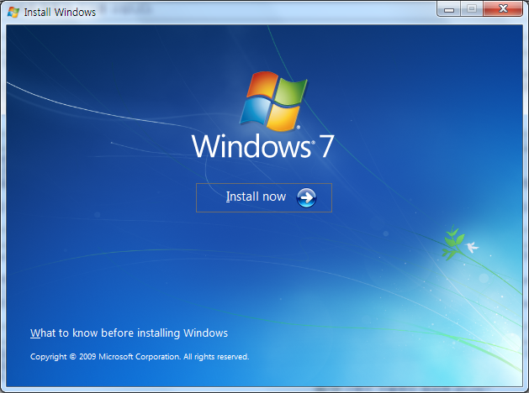Screen dimensions: 529x393
Task: Minimize the Install Windows window
Action: tap(449, 9)
